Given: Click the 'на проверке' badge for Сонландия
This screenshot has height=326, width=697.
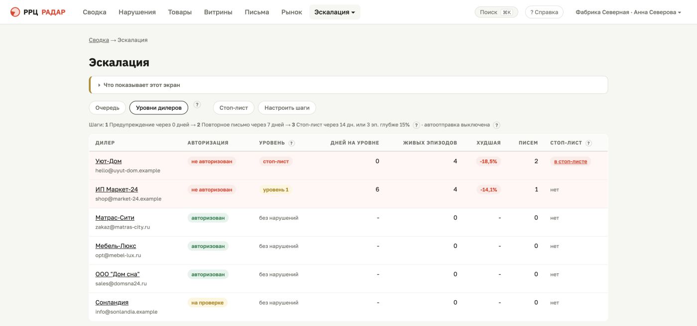Looking at the screenshot, I should tap(208, 303).
